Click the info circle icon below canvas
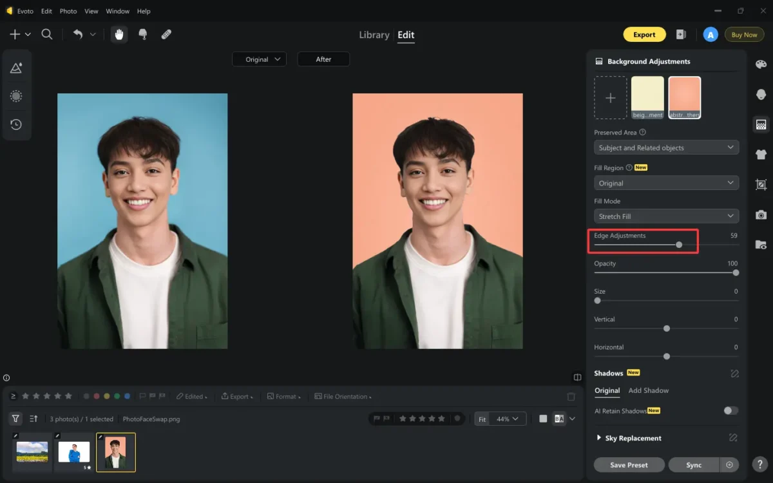Viewport: 773px width, 483px height. point(6,378)
